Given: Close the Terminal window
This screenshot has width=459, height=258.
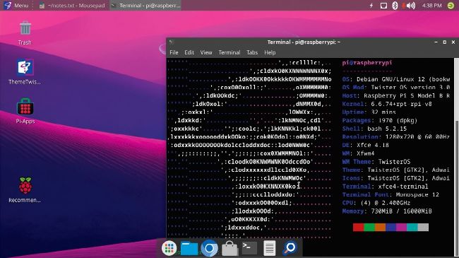Looking at the screenshot, I should (x=453, y=42).
